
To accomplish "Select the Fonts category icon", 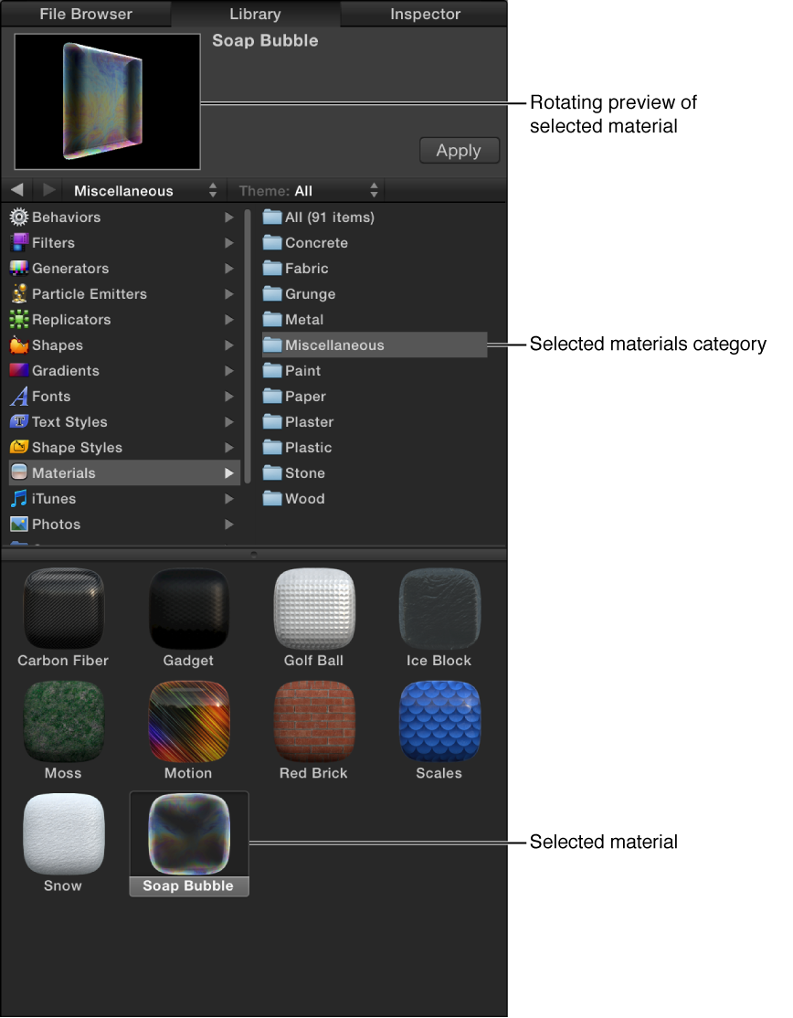I will click(18, 397).
